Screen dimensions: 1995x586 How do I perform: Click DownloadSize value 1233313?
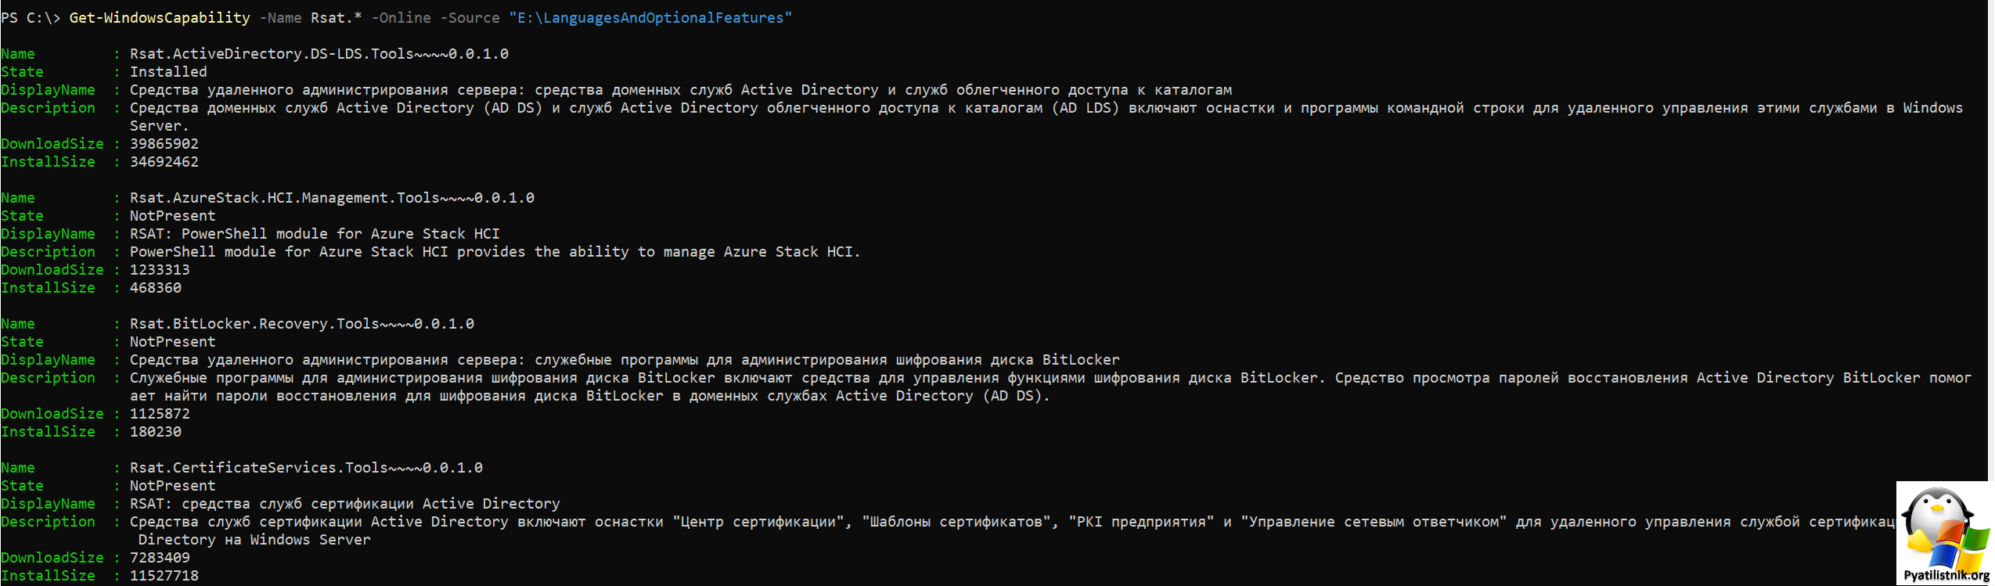click(160, 270)
